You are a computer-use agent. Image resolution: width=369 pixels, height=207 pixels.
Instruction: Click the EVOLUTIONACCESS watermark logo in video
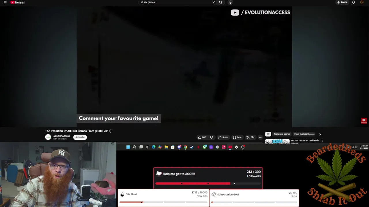[x=260, y=12]
